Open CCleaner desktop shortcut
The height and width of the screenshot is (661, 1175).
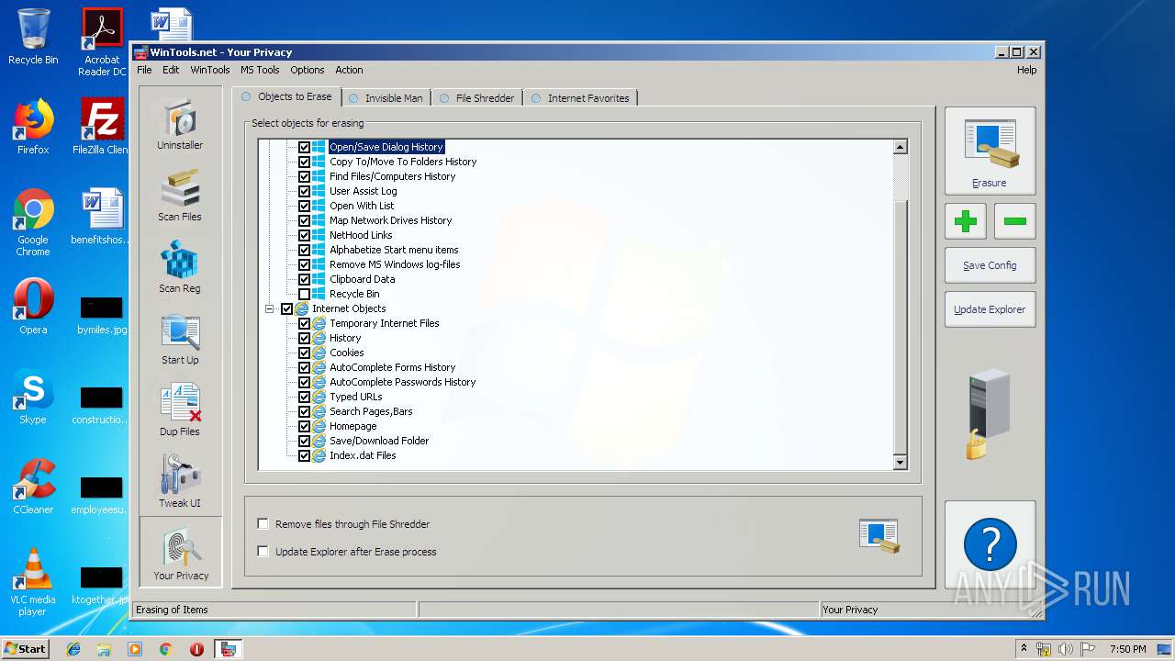(x=33, y=487)
